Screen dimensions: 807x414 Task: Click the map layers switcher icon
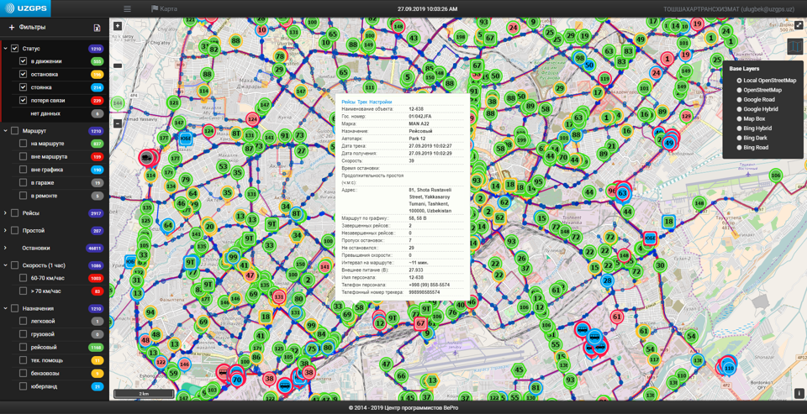point(794,47)
